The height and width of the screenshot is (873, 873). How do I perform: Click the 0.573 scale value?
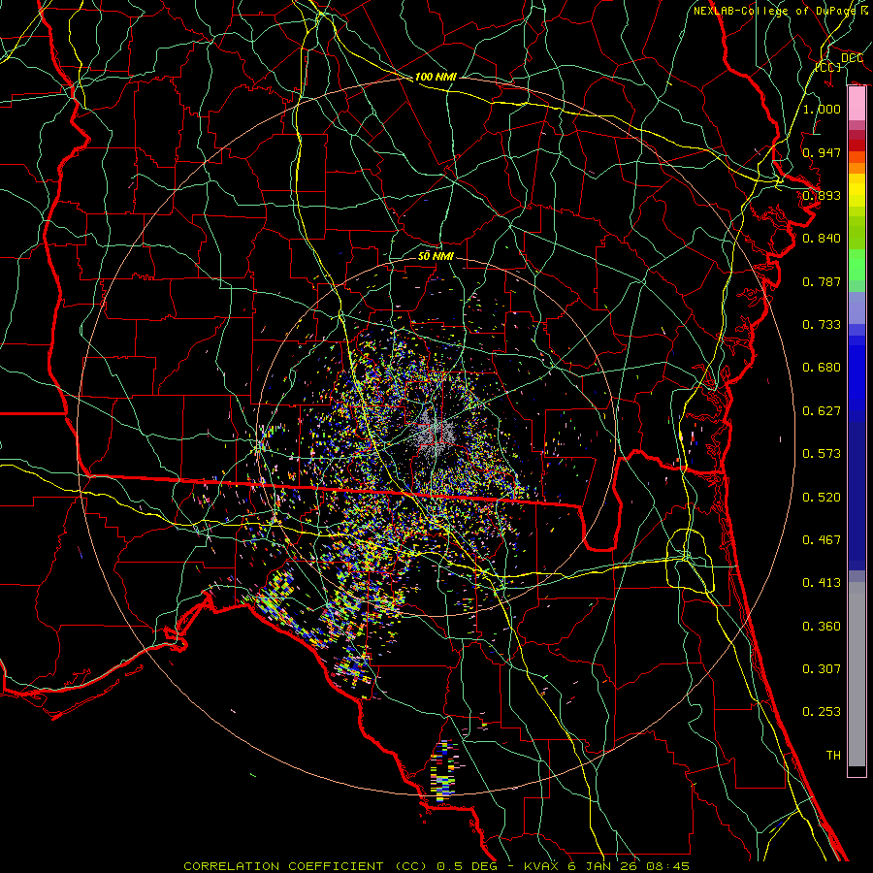[x=822, y=454]
